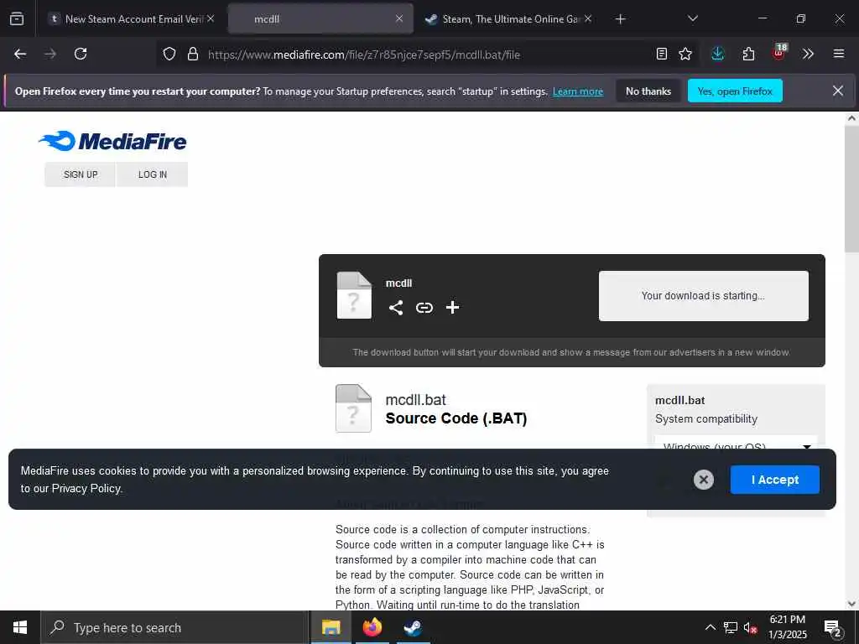Open Windows Start menu

click(x=20, y=627)
